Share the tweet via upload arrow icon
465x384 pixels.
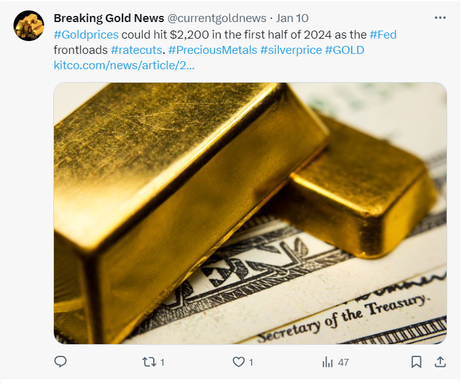(x=440, y=362)
